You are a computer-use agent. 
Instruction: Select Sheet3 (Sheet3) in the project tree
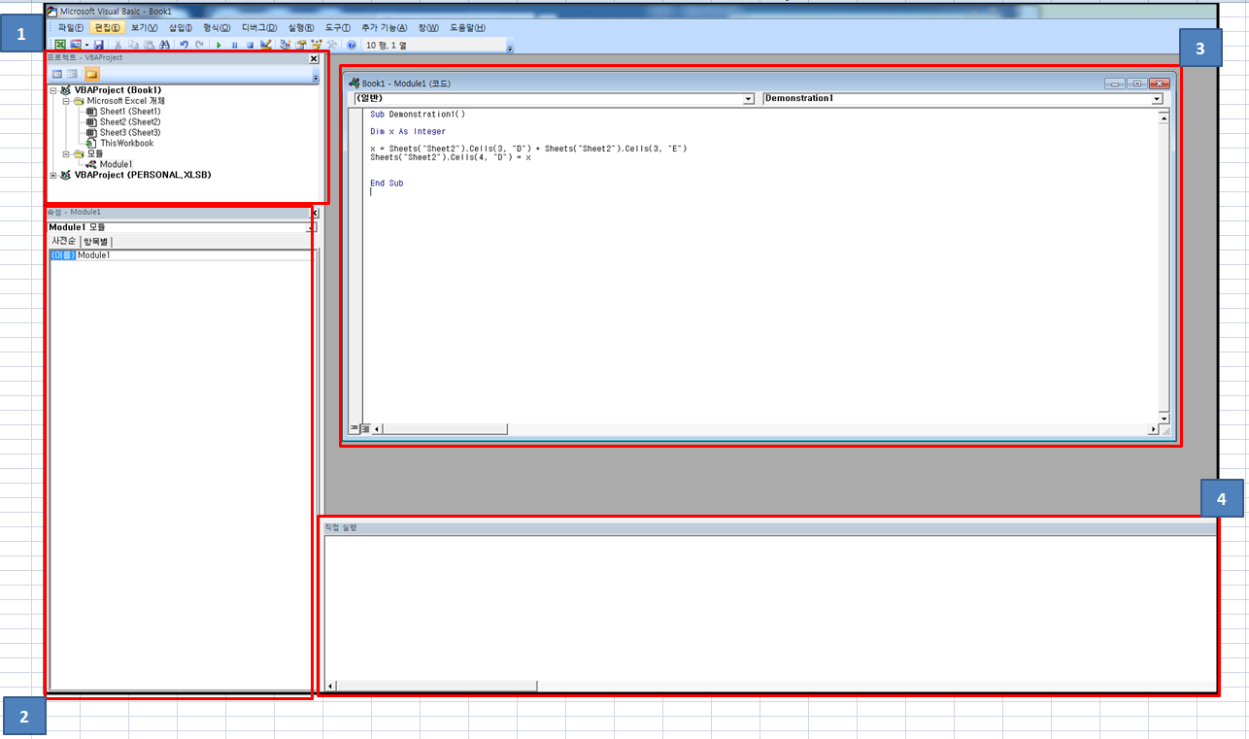point(130,132)
